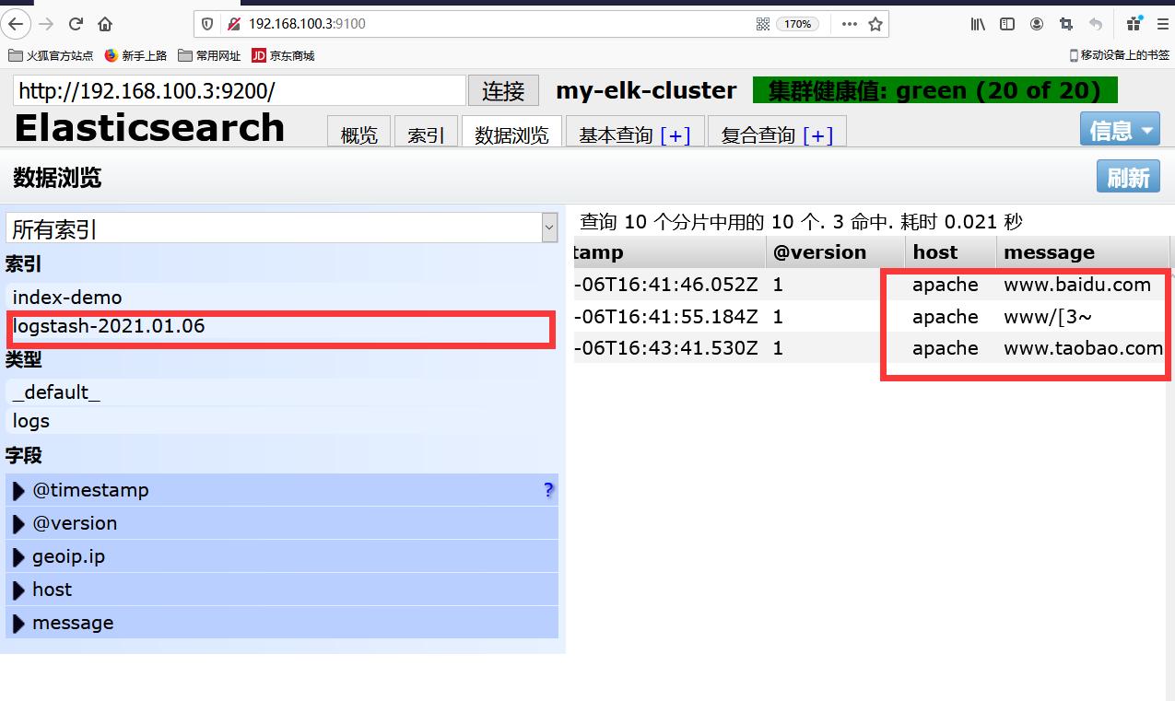
Task: Open 新手上路 bookmark
Action: point(135,55)
